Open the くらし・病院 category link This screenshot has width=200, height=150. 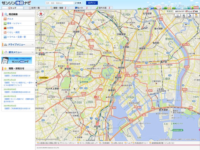coord(13,32)
